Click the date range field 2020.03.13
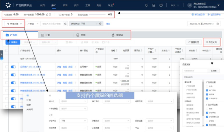 [204, 24]
